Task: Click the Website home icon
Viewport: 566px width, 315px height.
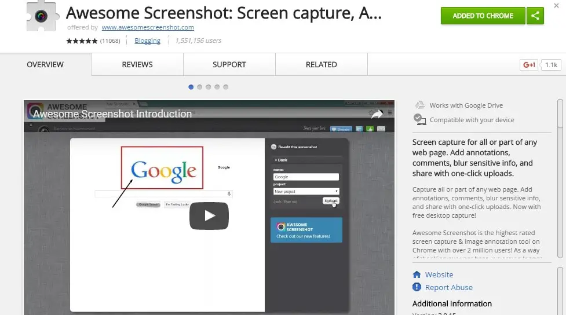Action: pyautogui.click(x=417, y=274)
